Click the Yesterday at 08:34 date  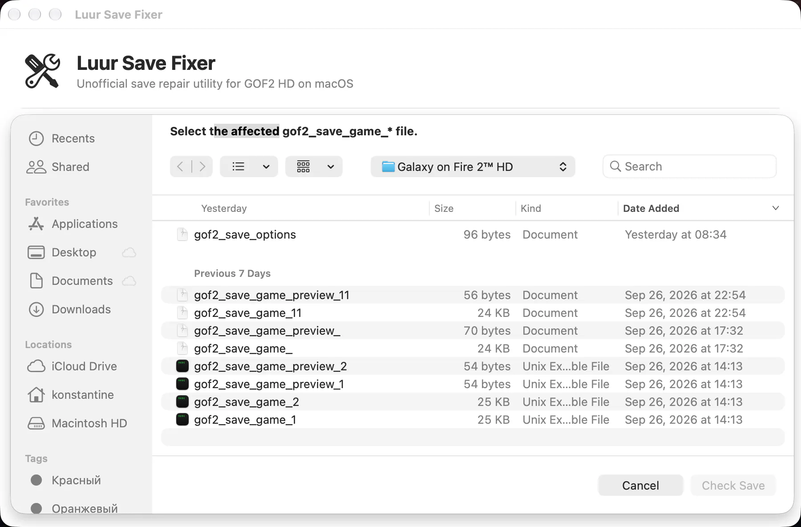(x=676, y=235)
